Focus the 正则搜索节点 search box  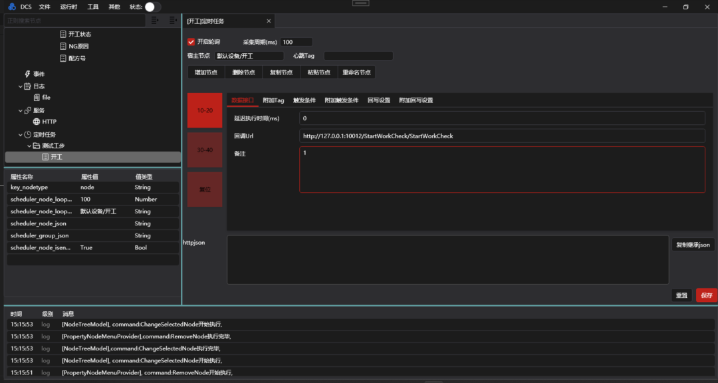tap(74, 21)
